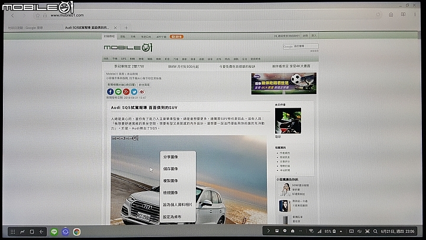Click the volume speaker icon
The height and width of the screenshot is (240, 426).
click(360, 231)
